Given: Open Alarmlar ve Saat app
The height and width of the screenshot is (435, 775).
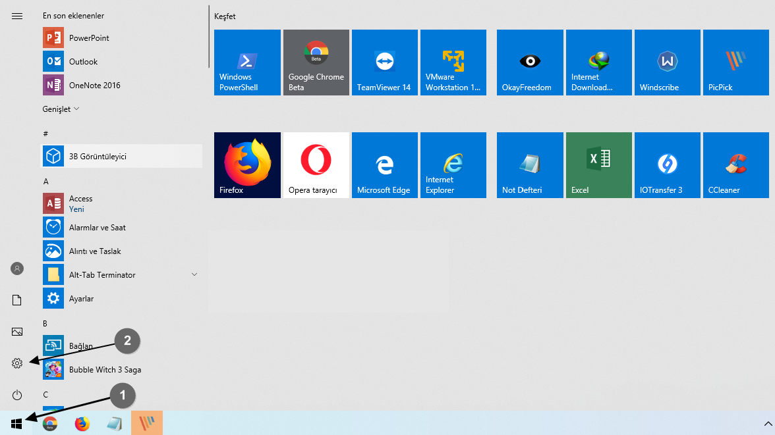Looking at the screenshot, I should click(x=121, y=227).
